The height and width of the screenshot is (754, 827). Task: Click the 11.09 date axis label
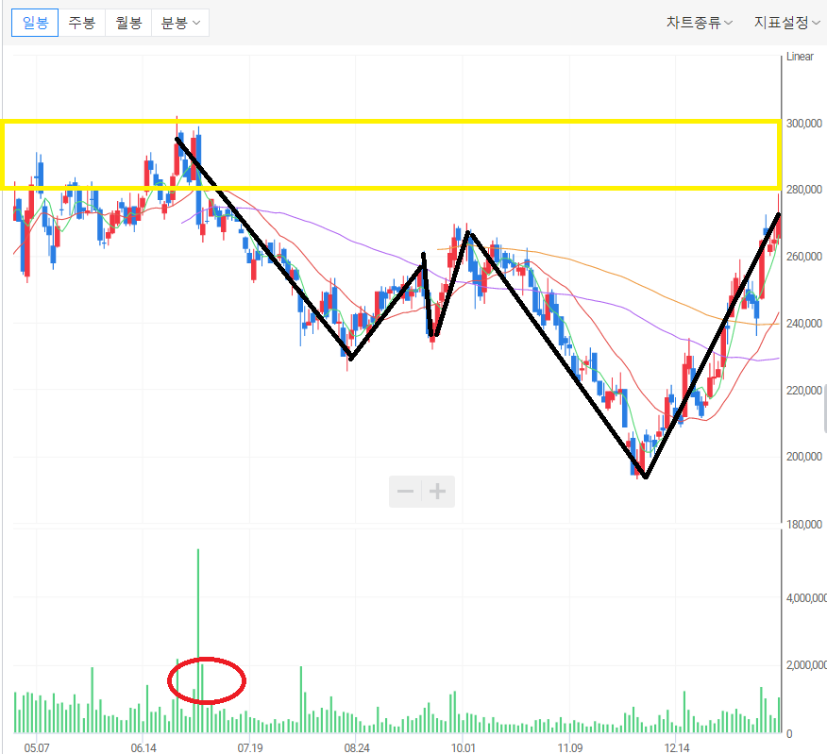[x=569, y=747]
